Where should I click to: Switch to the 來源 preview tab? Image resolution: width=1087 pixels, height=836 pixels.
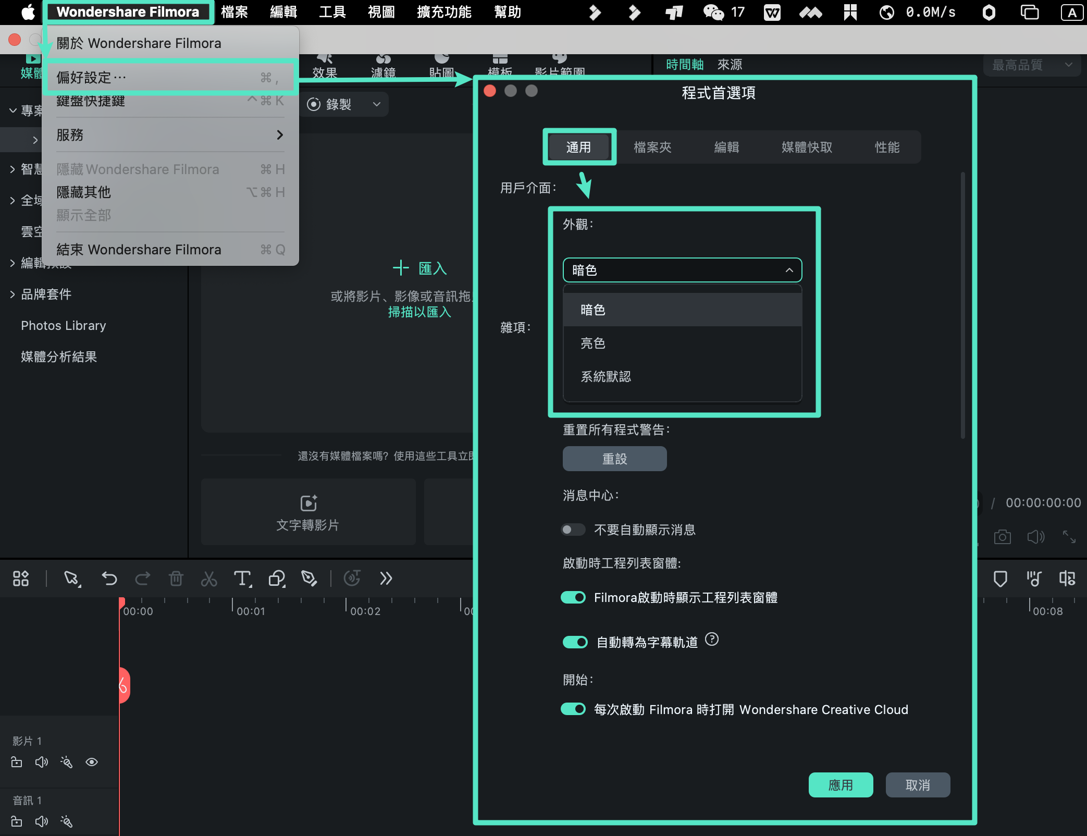click(x=730, y=65)
